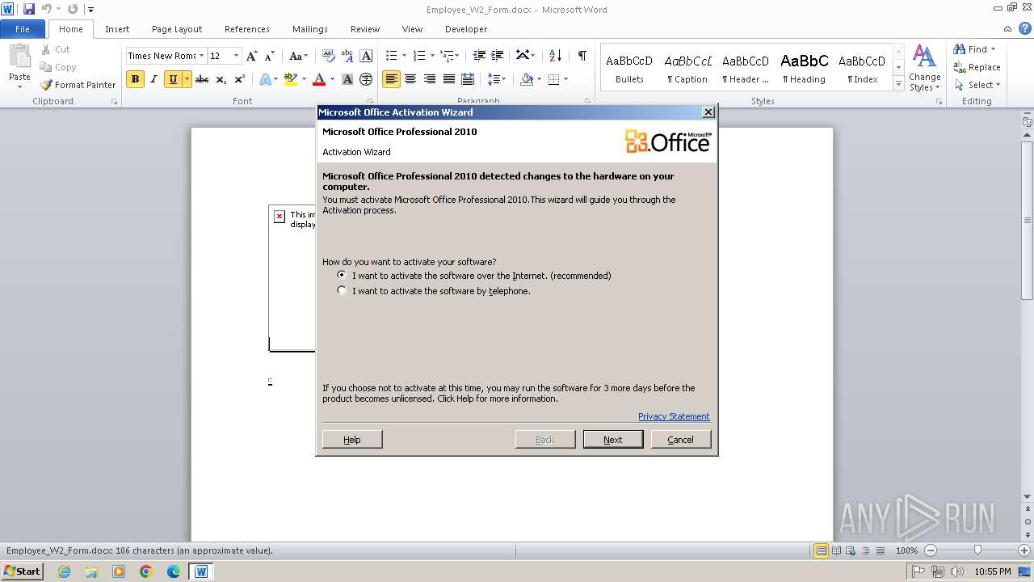Apply the Caption style
The width and height of the screenshot is (1034, 582).
pyautogui.click(x=687, y=69)
